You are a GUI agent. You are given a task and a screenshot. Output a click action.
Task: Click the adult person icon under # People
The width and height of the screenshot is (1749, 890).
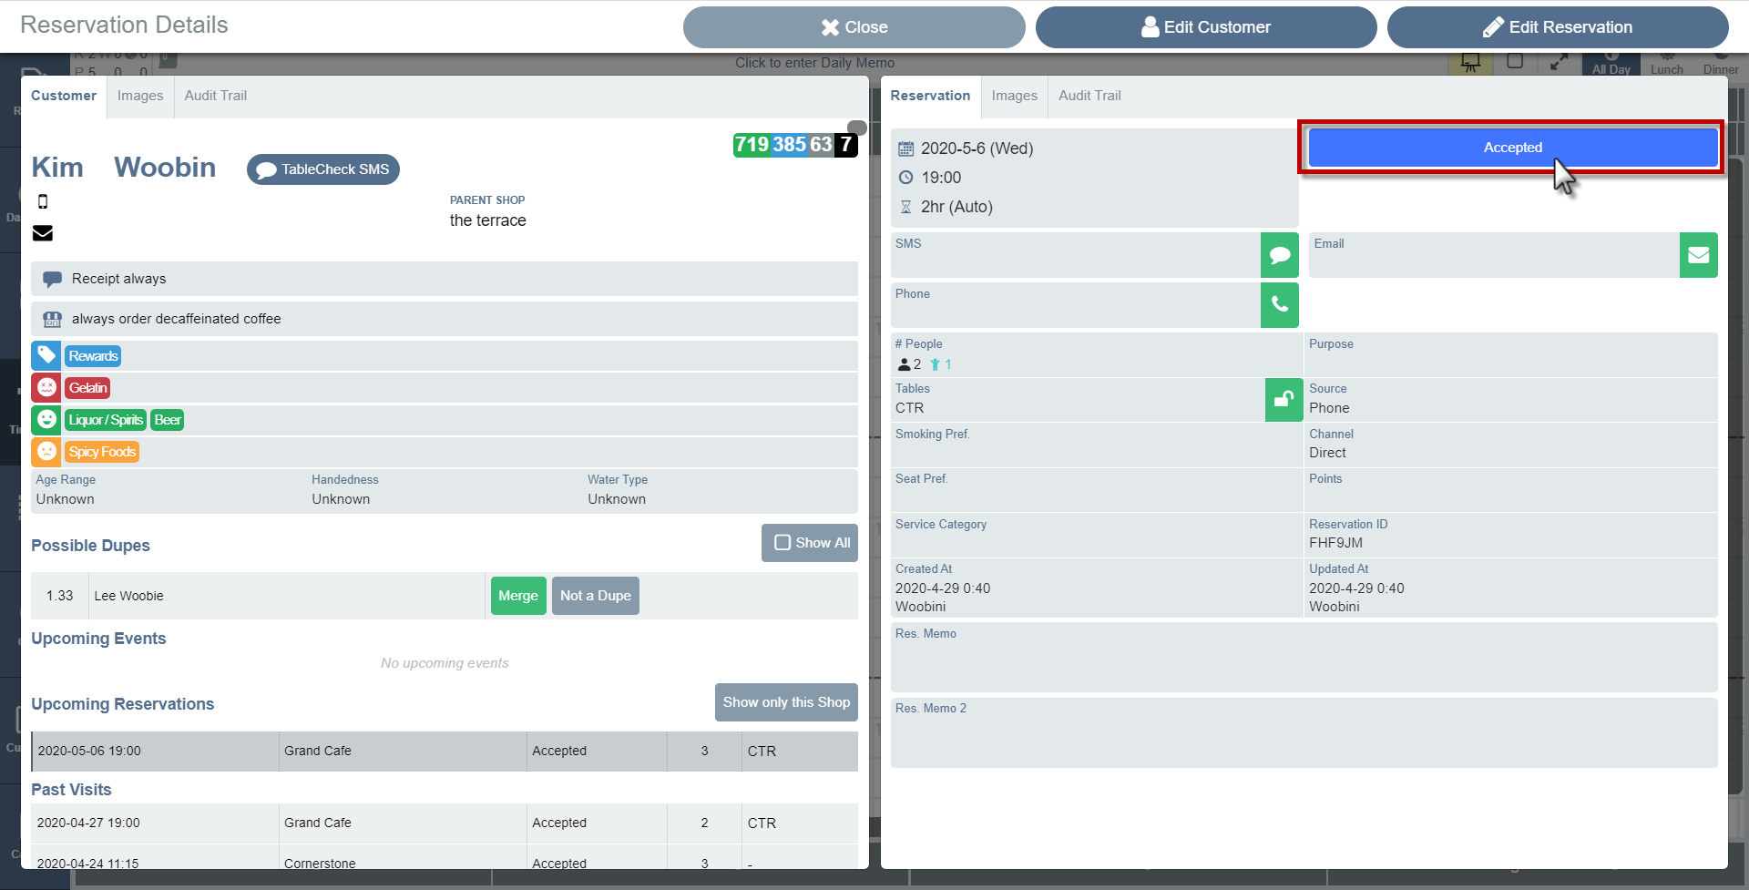click(x=904, y=364)
